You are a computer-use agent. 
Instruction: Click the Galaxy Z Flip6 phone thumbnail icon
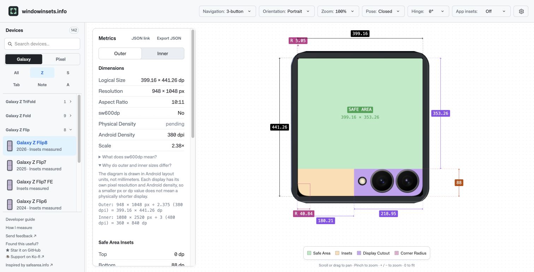[10, 205]
